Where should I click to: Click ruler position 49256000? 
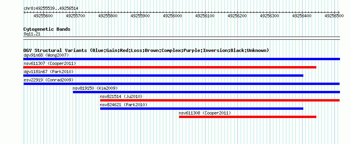[x=173, y=16]
